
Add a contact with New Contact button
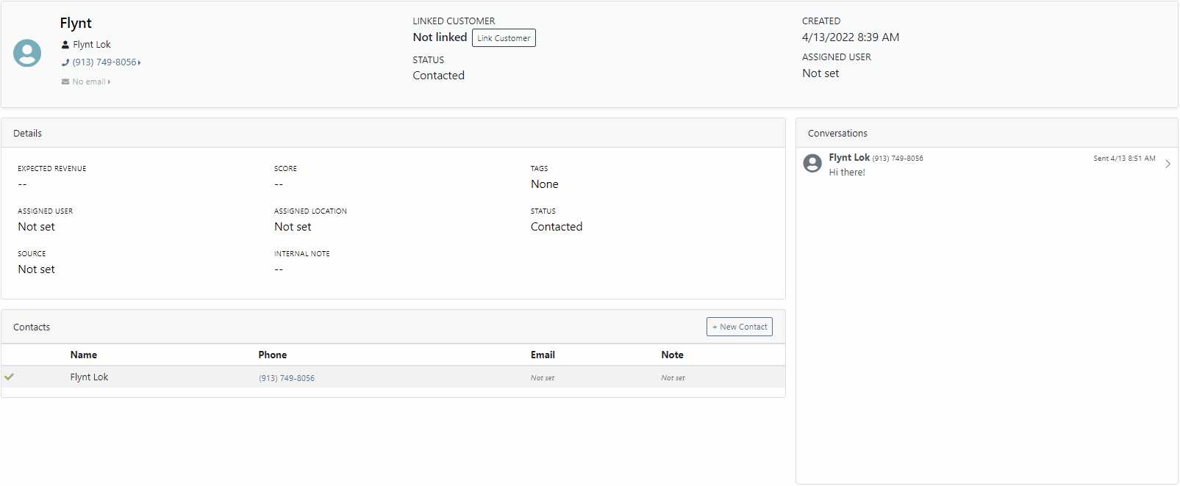tap(740, 327)
